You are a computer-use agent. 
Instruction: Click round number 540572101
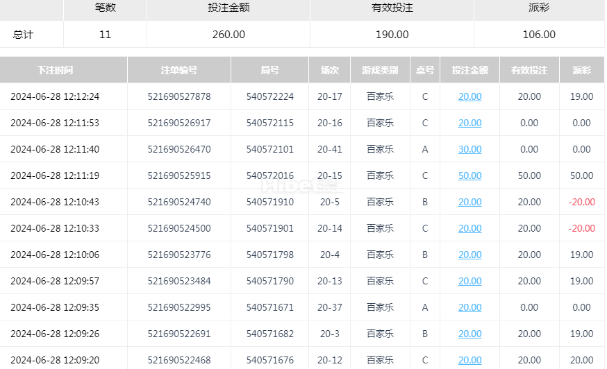tap(270, 149)
